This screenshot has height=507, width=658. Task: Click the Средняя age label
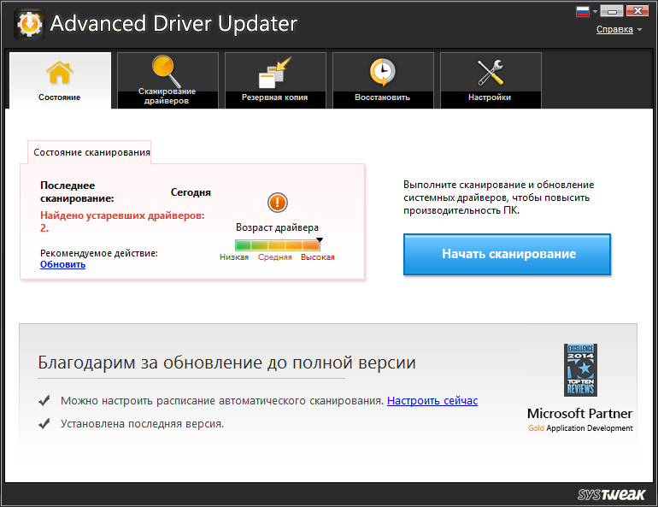coord(275,257)
